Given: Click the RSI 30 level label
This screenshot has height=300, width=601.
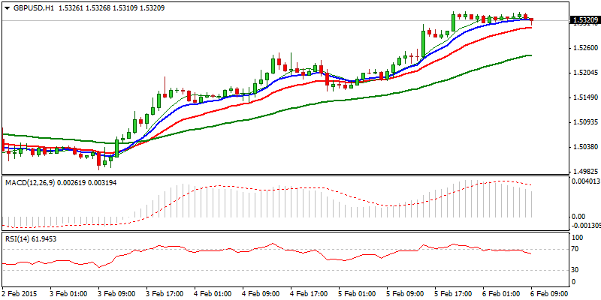Looking at the screenshot, I should pyautogui.click(x=576, y=269).
